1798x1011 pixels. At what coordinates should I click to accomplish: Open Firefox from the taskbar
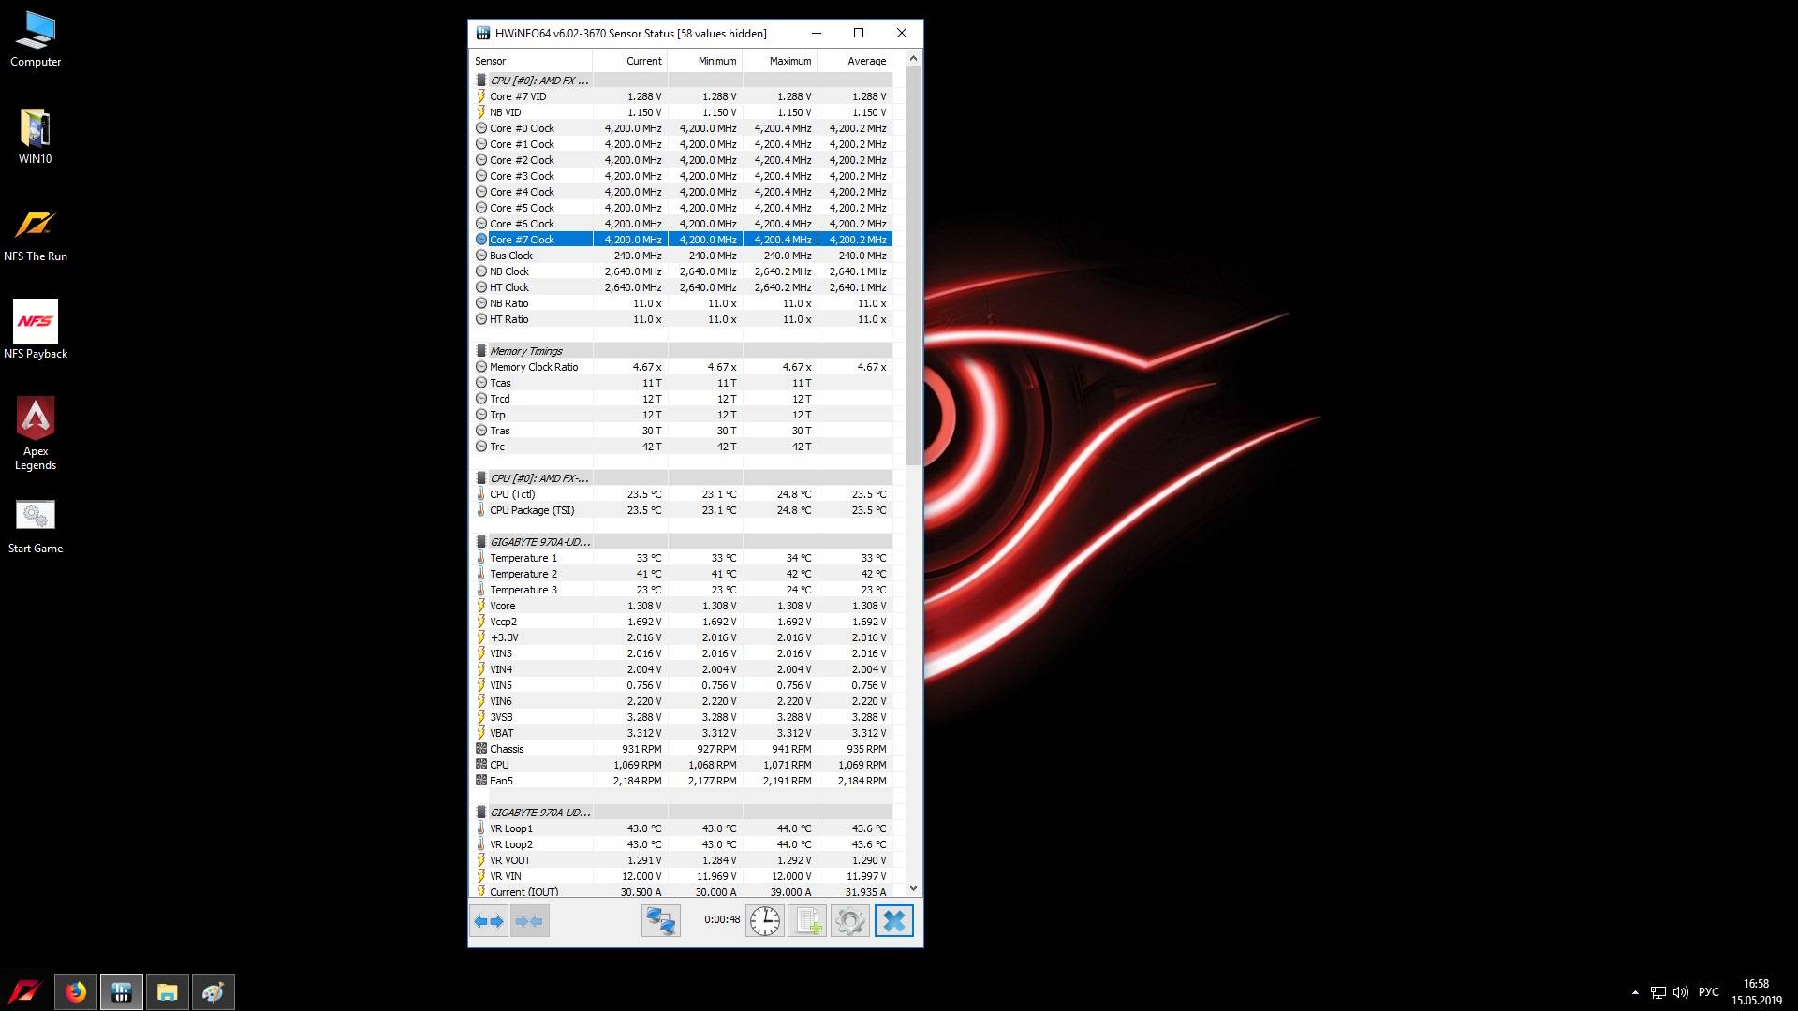[x=76, y=992]
